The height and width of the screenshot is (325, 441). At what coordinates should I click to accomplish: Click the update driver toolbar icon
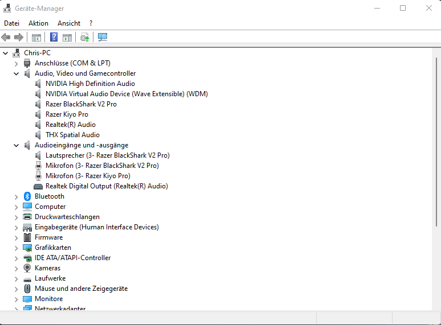click(x=85, y=37)
